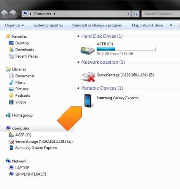The height and width of the screenshot is (189, 180).
Task: Open the address bar history dropdown arrow
Action: tap(128, 14)
